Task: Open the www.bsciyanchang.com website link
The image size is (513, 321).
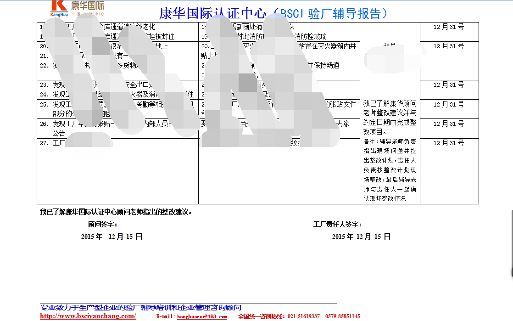Action: (88, 316)
